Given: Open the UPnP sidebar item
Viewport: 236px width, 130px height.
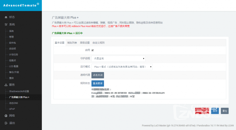Looking at the screenshot, I should click(x=12, y=109).
